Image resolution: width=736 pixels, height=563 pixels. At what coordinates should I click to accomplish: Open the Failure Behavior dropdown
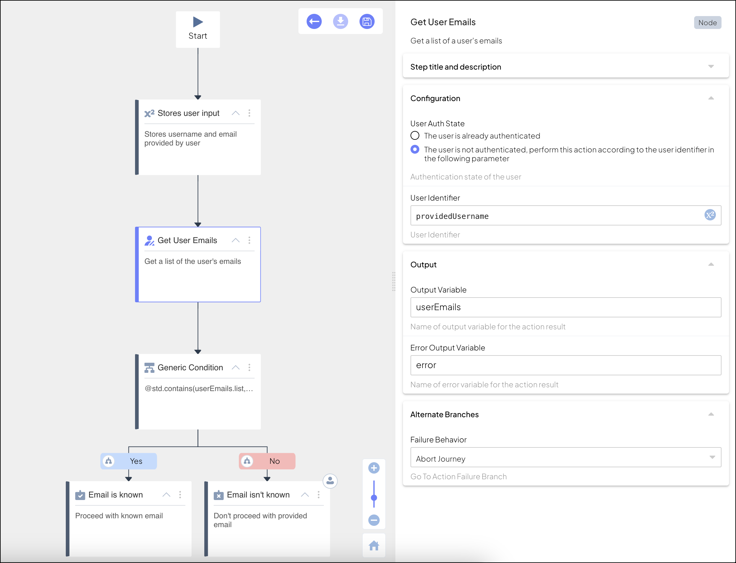(x=565, y=458)
